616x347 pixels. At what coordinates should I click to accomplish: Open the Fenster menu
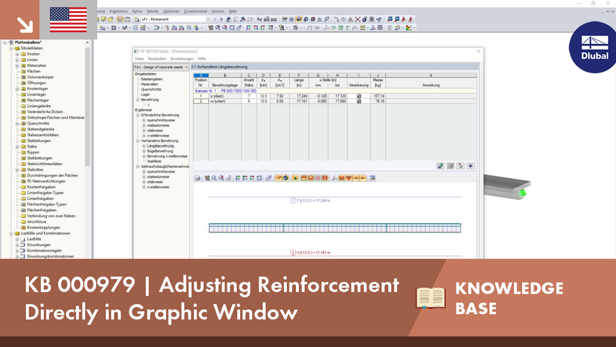(218, 11)
